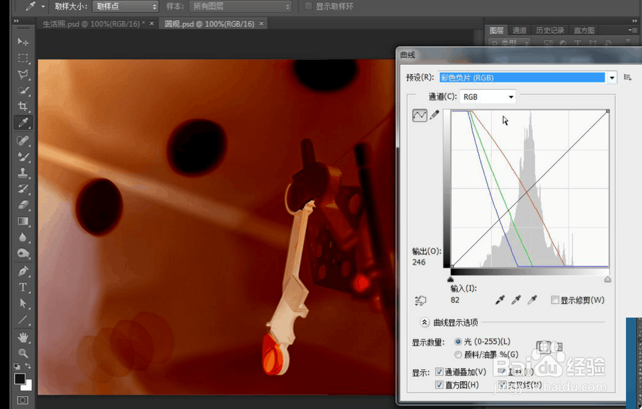Pick the set gray point eyedropper
642x409 pixels.
[516, 300]
